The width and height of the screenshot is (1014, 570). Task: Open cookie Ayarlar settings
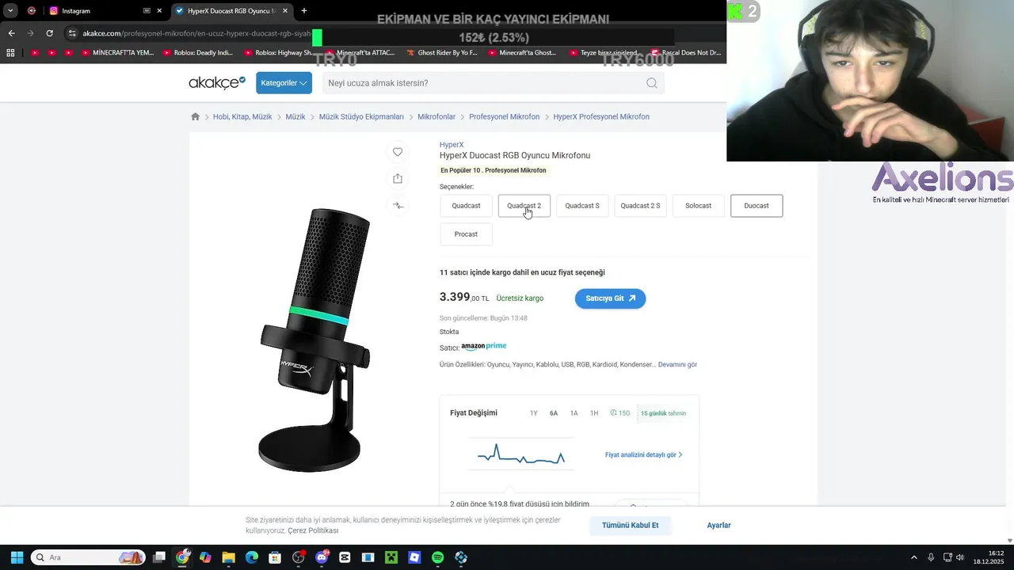tap(719, 526)
